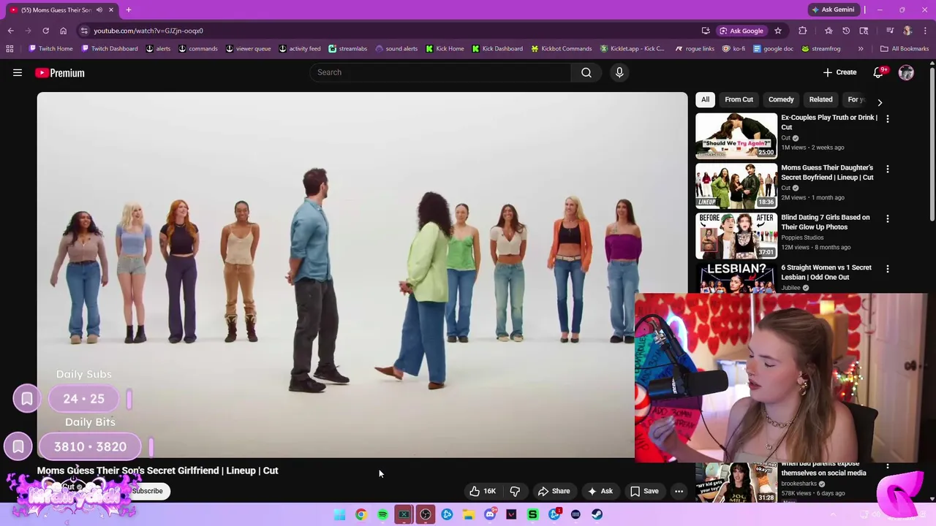Save the video to a playlist
The image size is (936, 526).
click(644, 491)
